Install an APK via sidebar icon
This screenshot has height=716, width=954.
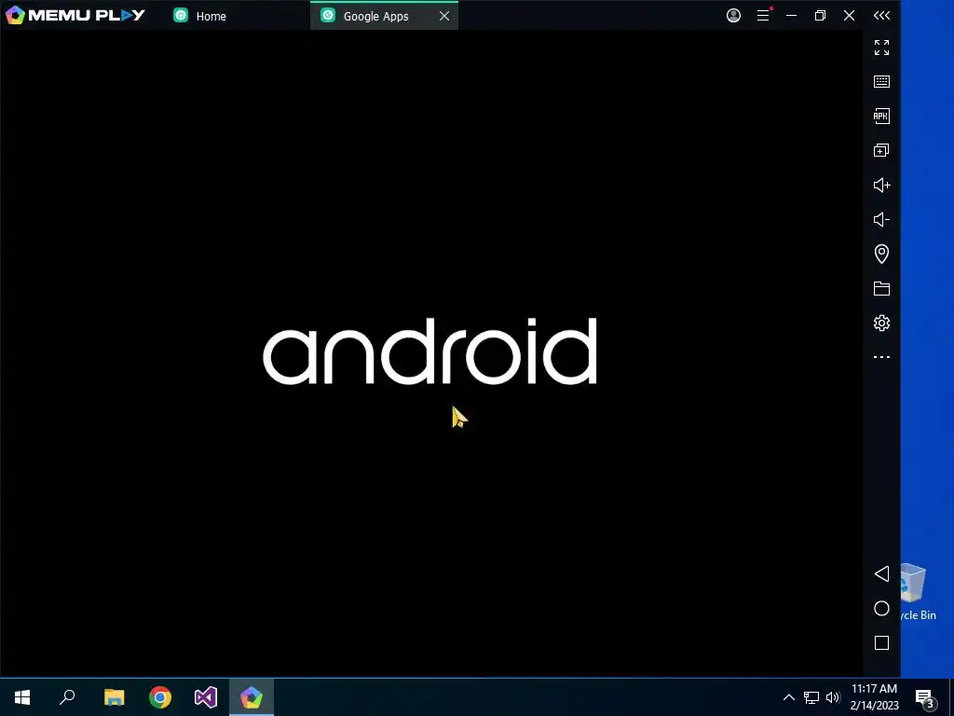pos(881,116)
